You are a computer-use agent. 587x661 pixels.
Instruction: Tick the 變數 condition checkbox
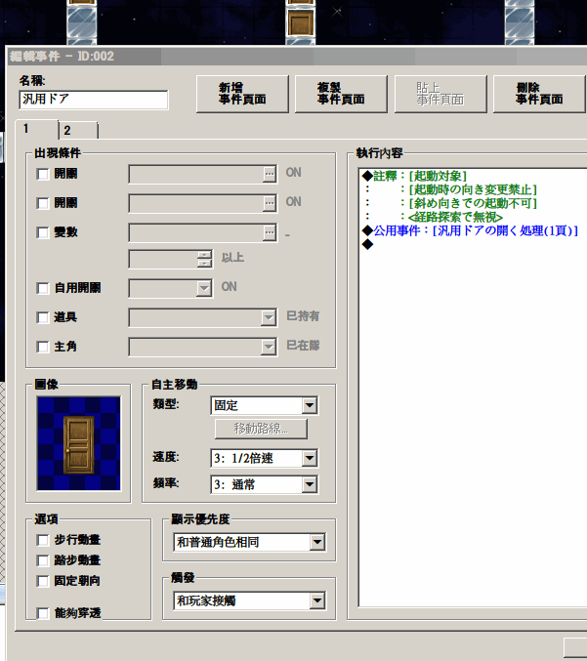[43, 232]
